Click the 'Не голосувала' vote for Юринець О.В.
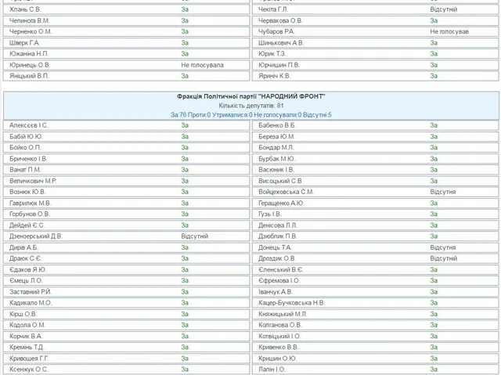Image resolution: width=501 pixels, height=375 pixels. coord(203,65)
